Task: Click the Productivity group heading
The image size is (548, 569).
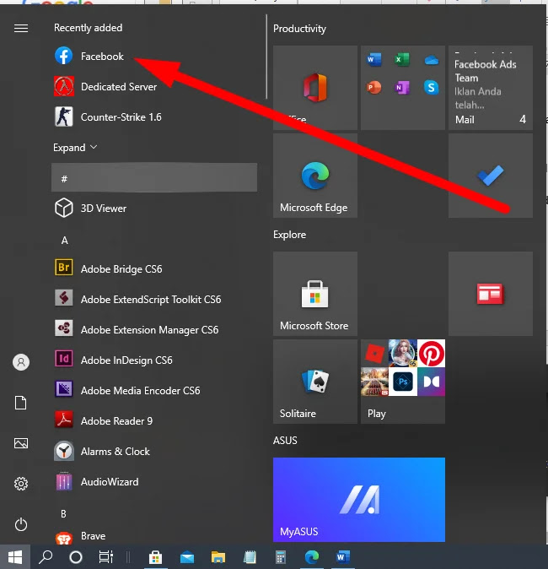Action: 299,29
